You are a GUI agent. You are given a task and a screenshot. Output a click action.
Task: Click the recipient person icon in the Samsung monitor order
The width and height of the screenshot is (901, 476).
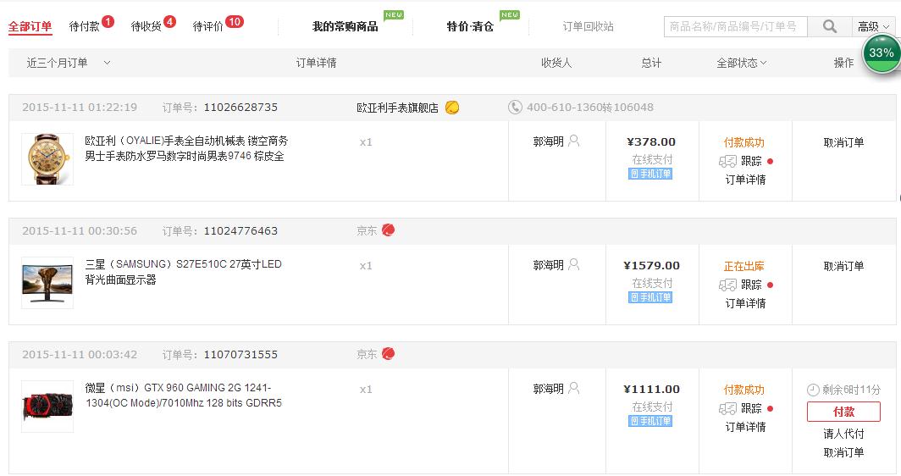[x=573, y=265]
